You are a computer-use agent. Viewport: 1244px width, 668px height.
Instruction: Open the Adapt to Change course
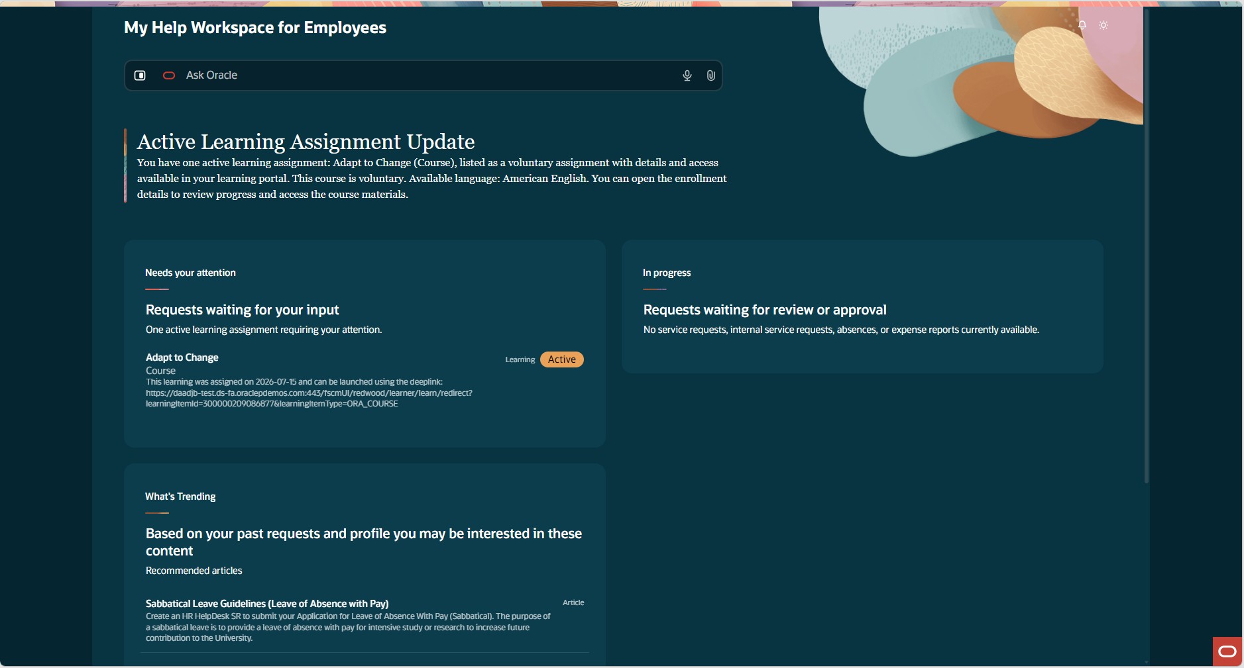tap(182, 358)
